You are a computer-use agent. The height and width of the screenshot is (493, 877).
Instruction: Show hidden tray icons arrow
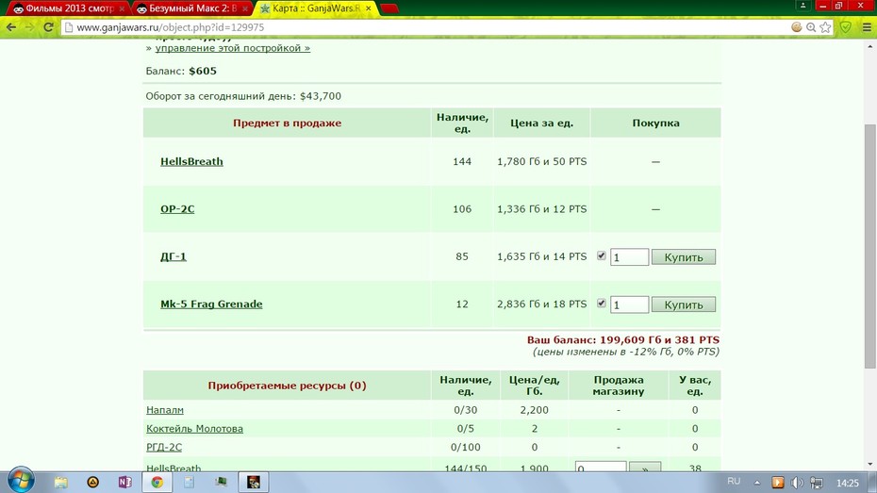(x=757, y=483)
